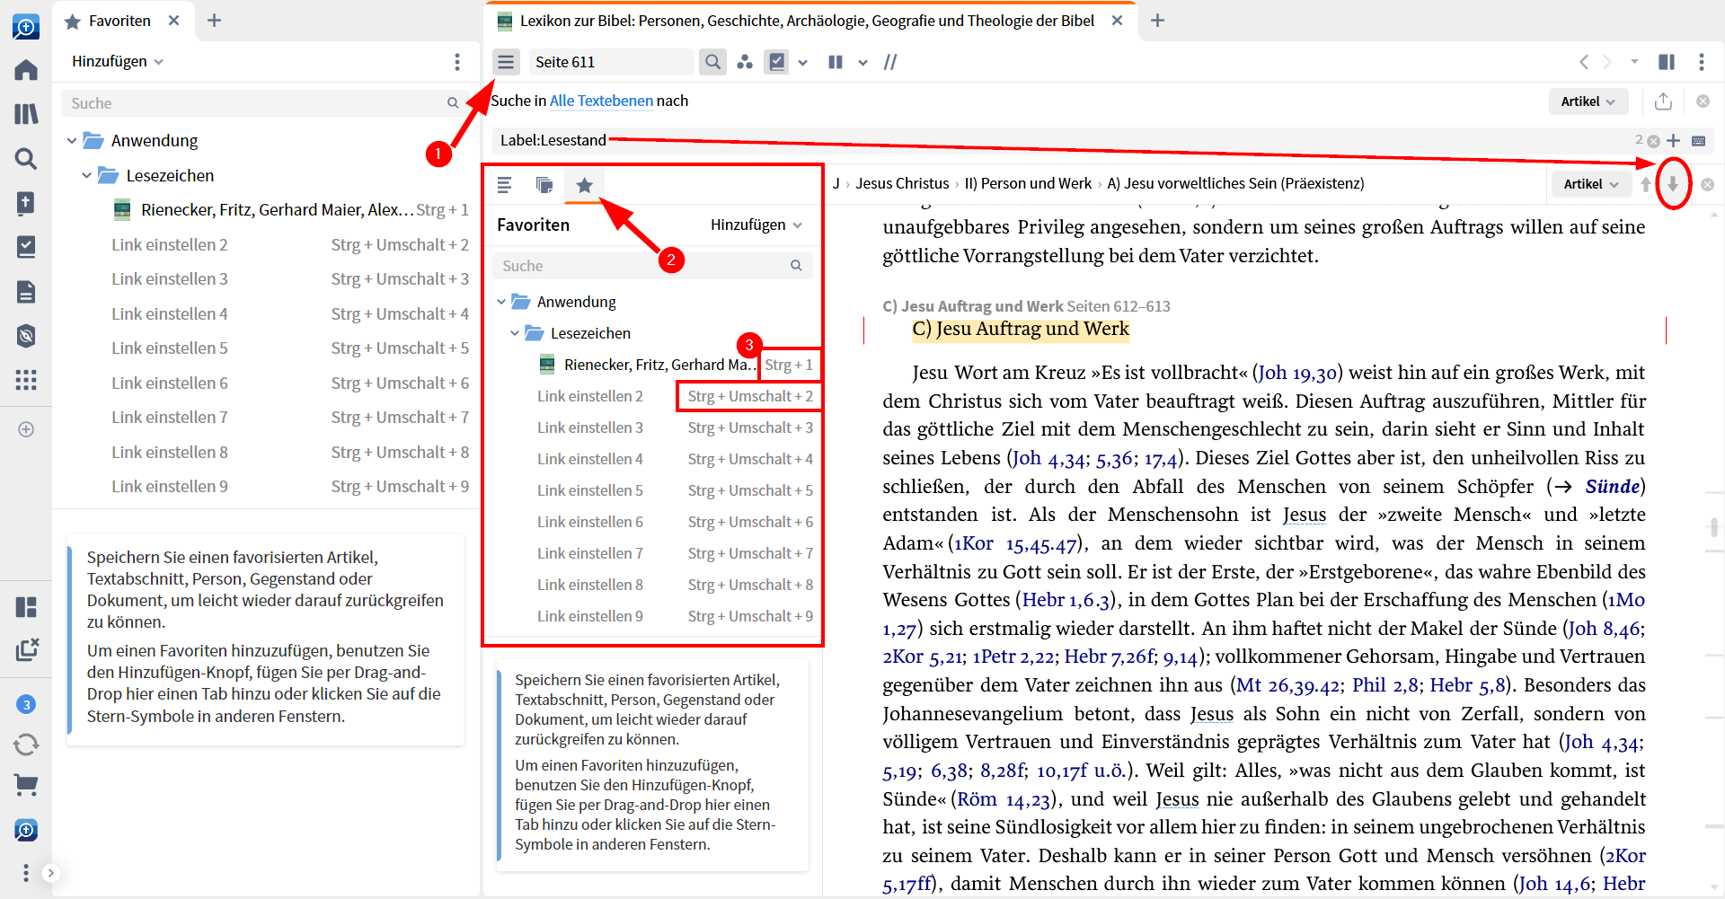The width and height of the screenshot is (1725, 899).
Task: Collapse Lesezeichen folder in the Lexikon side pane
Action: click(x=515, y=334)
